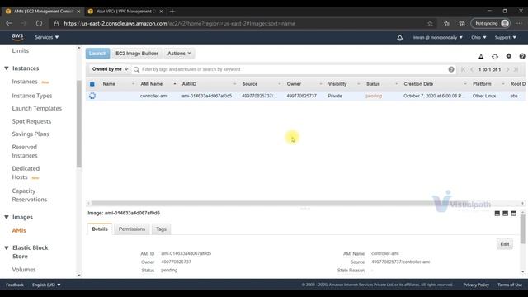528x297 pixels.
Task: Open the Owned by me filter dropdown
Action: [x=110, y=69]
